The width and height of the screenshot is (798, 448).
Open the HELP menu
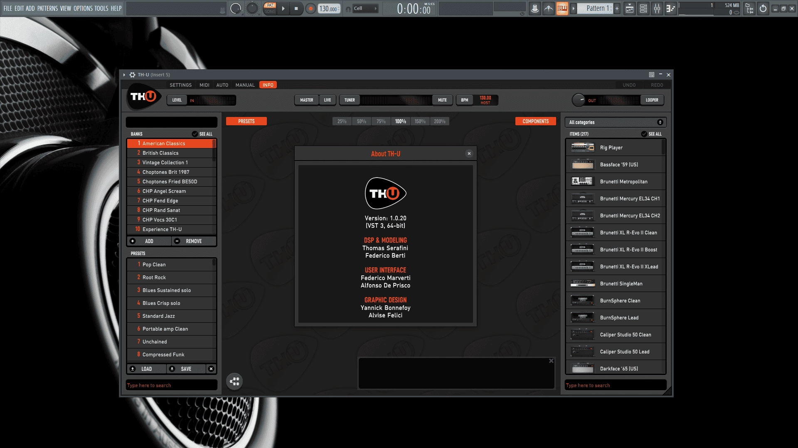click(116, 8)
